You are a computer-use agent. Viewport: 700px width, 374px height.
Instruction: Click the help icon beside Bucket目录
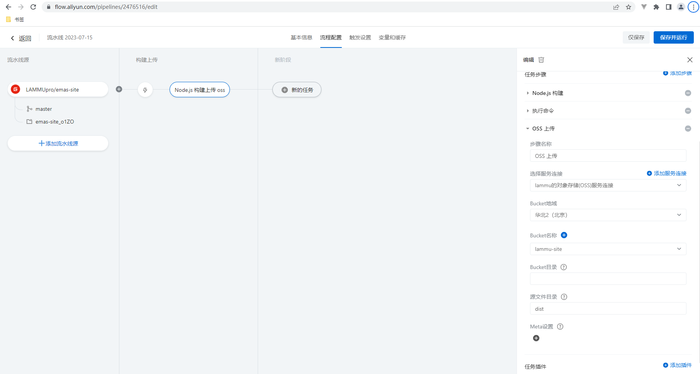click(564, 267)
